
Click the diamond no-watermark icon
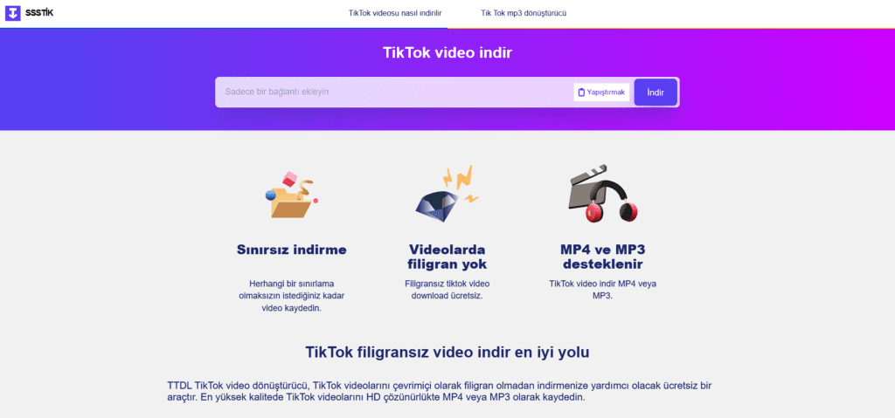447,194
